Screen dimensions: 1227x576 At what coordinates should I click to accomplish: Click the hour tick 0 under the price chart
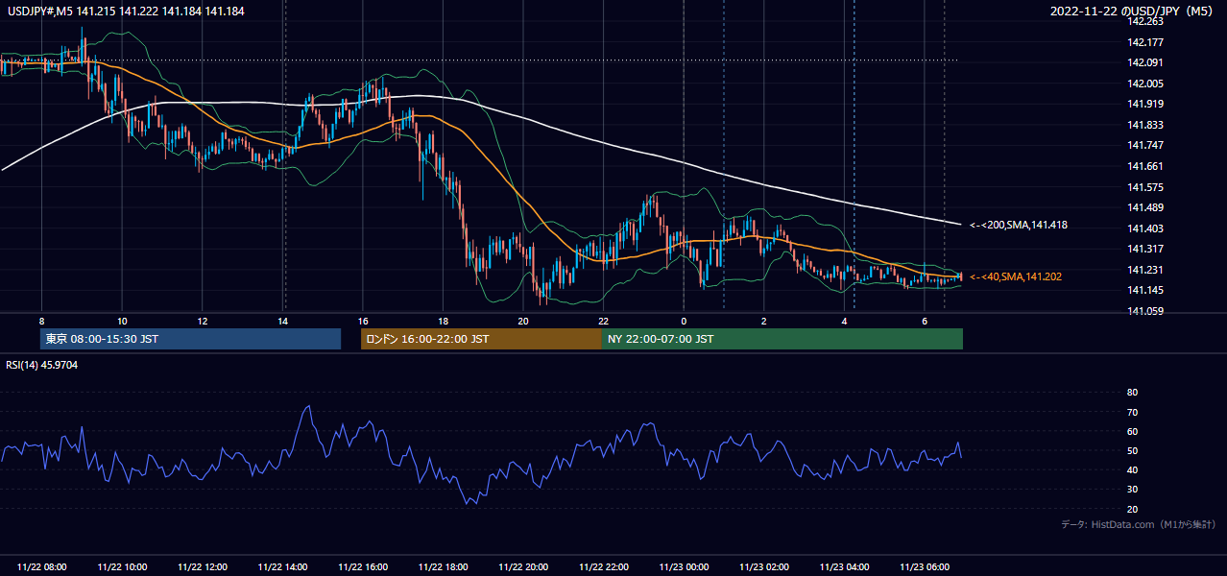[684, 321]
